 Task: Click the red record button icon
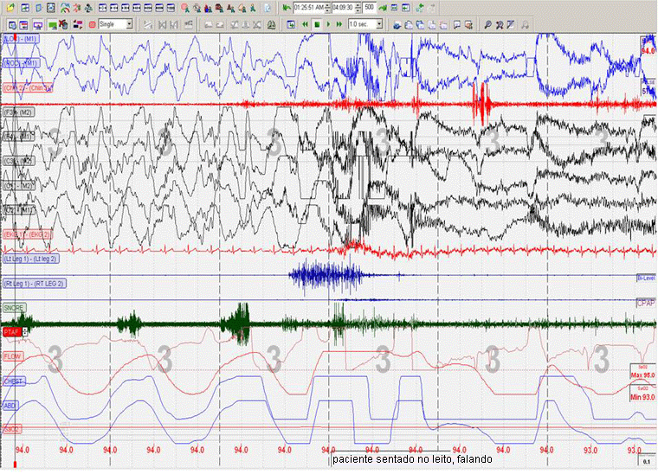pos(92,25)
